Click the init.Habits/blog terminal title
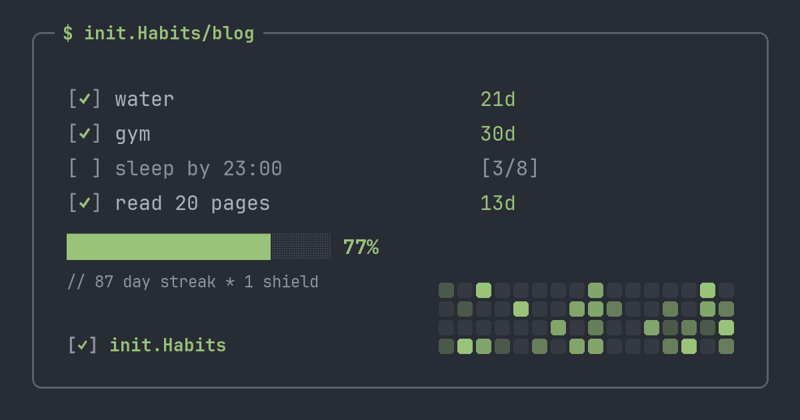The height and width of the screenshot is (420, 800). [159, 33]
